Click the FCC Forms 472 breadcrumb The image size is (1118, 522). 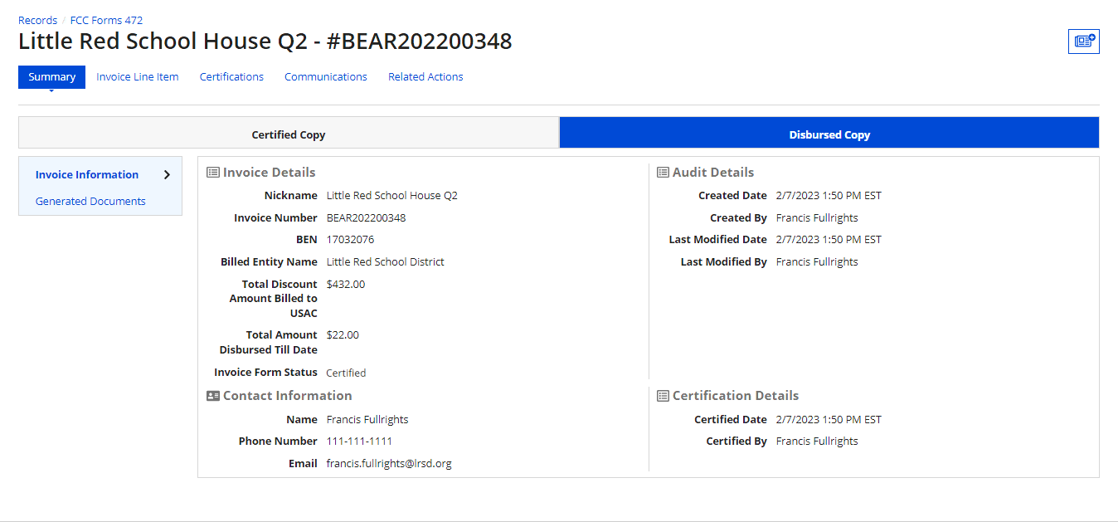tap(106, 20)
